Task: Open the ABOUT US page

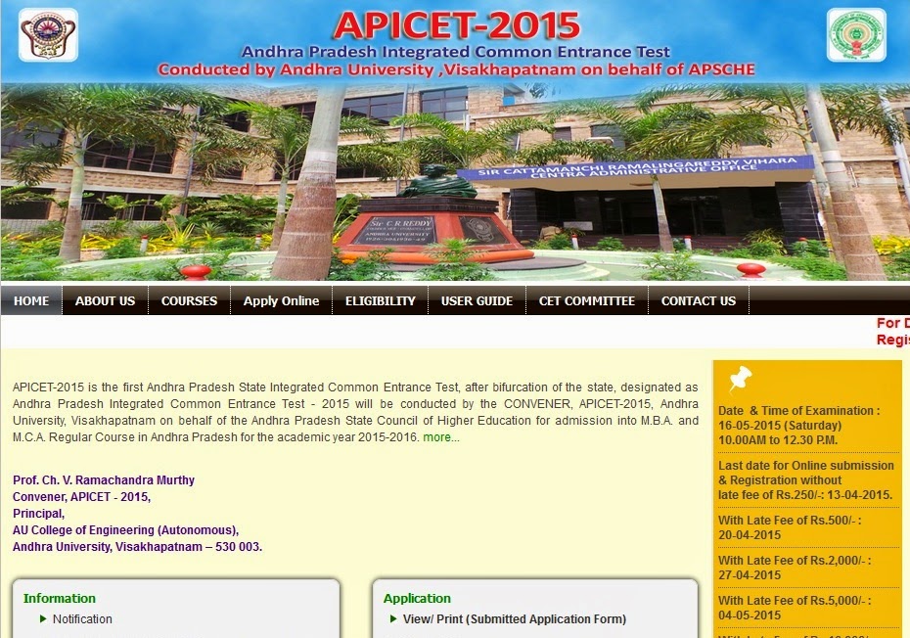Action: pyautogui.click(x=105, y=300)
